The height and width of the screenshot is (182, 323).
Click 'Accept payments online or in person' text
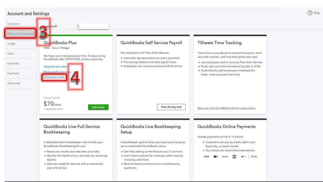(x=221, y=137)
